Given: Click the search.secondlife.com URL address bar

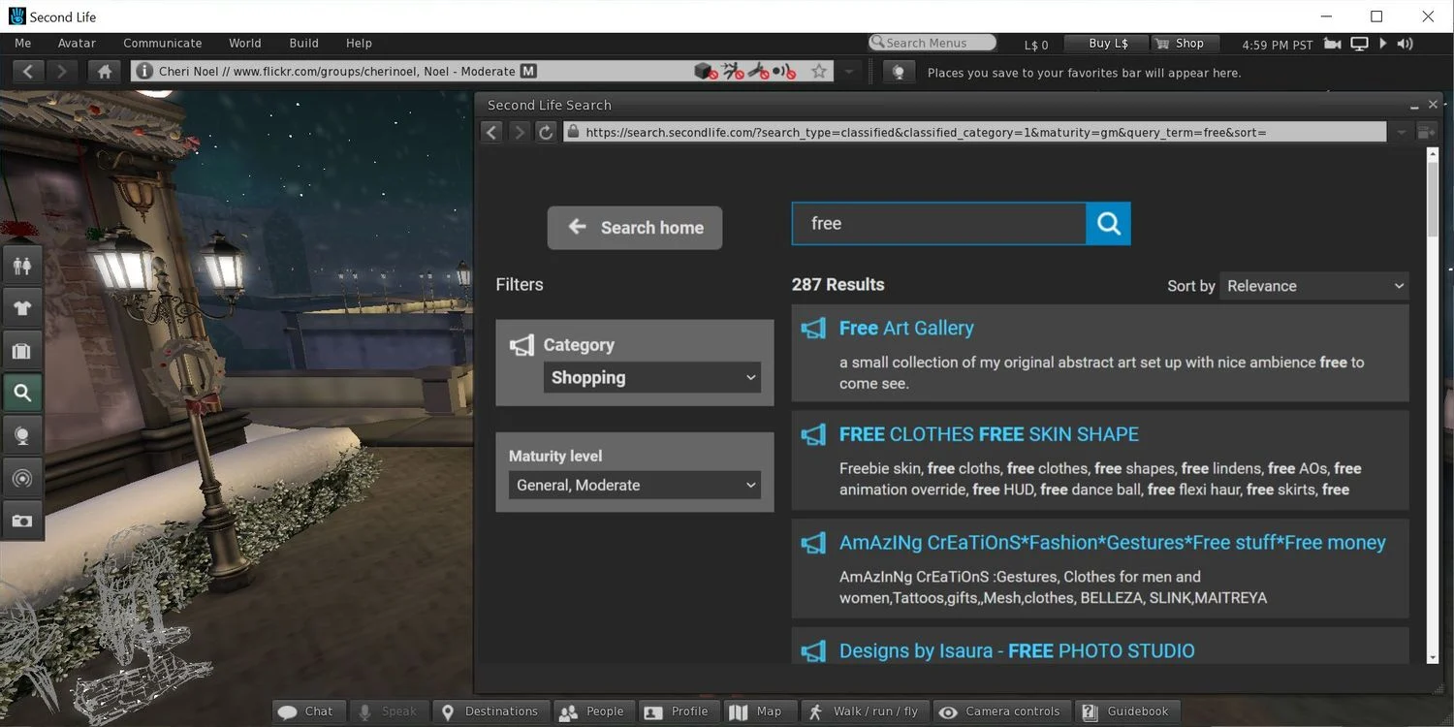Looking at the screenshot, I should (974, 132).
